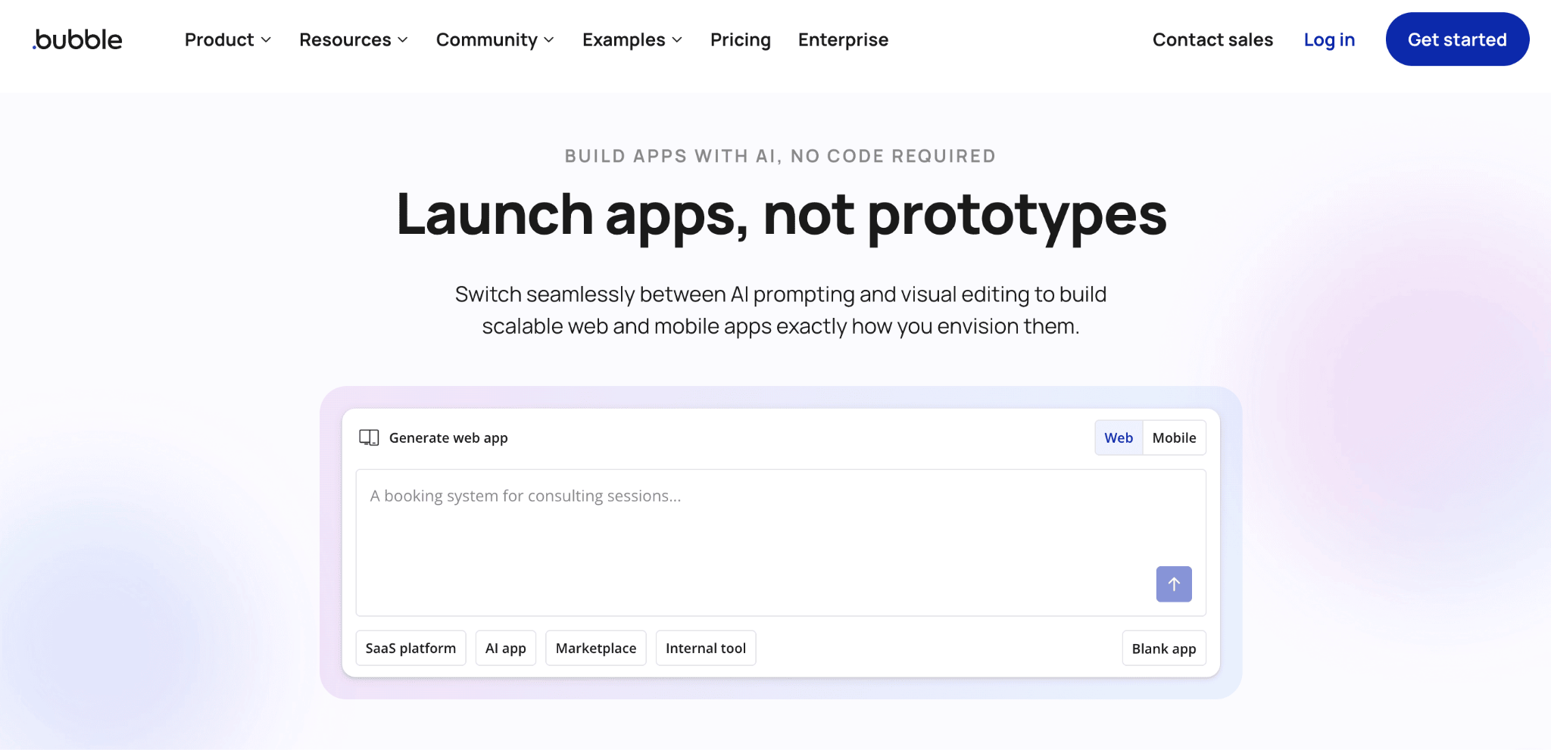1551x750 pixels.
Task: Switch to the Mobile tab
Action: 1174,437
